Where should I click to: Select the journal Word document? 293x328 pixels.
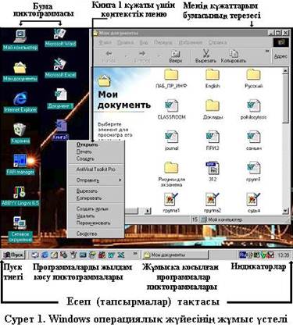pos(171,141)
